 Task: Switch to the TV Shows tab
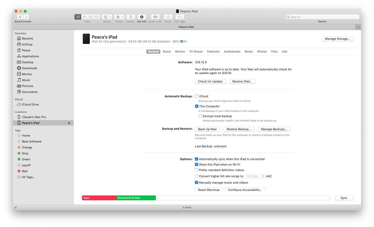196,52
